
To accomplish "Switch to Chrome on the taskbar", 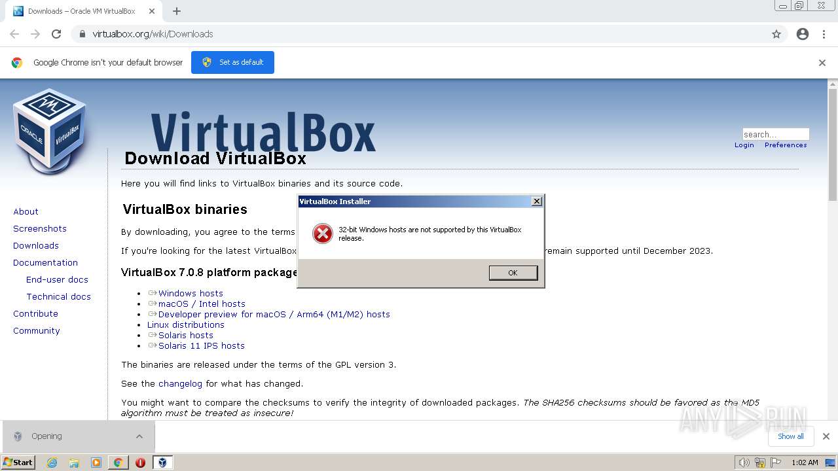I will (x=118, y=462).
